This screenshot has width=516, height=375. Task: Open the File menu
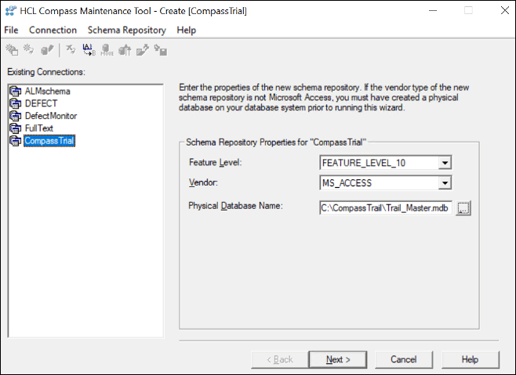pos(11,30)
